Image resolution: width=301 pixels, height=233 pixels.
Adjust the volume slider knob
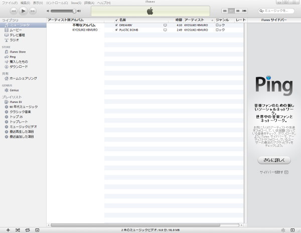pyautogui.click(x=74, y=11)
